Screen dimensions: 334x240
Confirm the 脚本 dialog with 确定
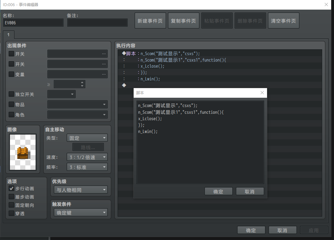(218, 191)
